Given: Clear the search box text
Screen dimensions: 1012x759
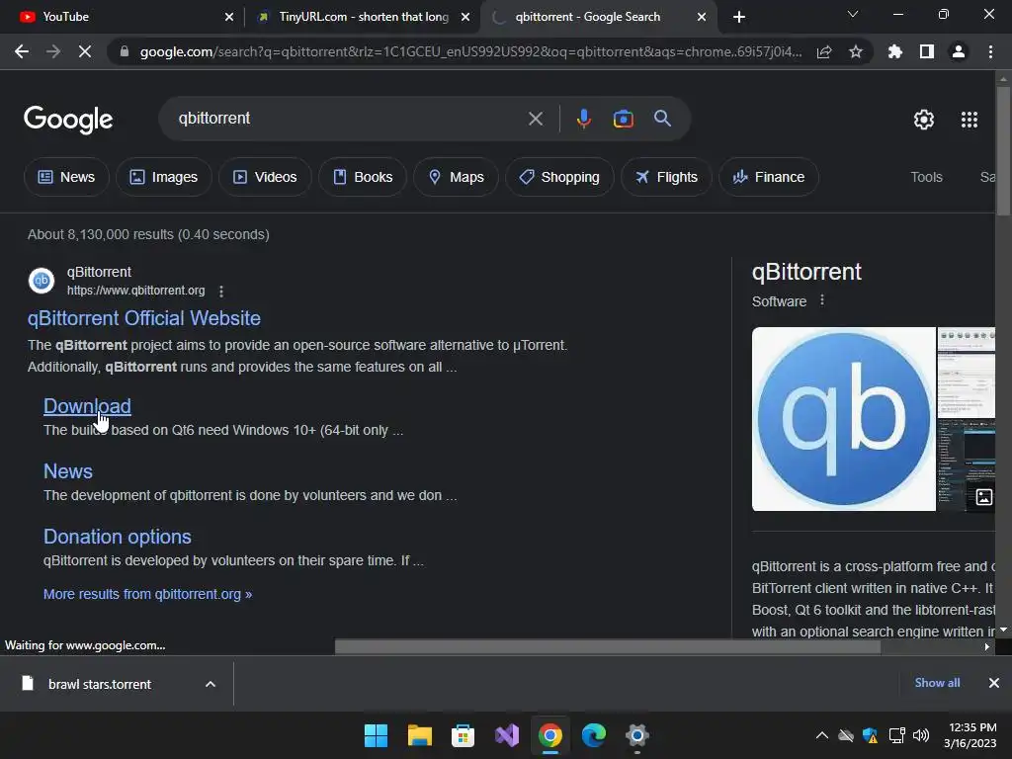Looking at the screenshot, I should (x=536, y=119).
